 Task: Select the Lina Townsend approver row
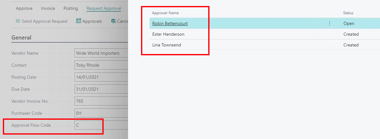tap(167, 45)
